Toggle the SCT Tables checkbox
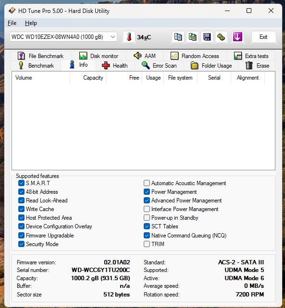 pos(147,226)
